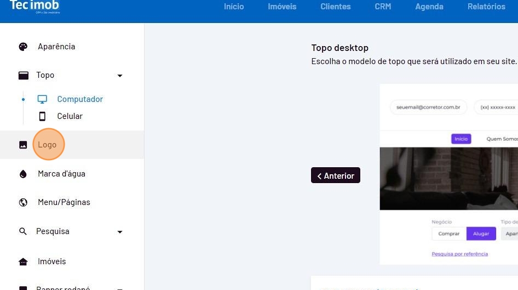The width and height of the screenshot is (518, 290).
Task: Click the Topo card icon in sidebar
Action: 23,76
